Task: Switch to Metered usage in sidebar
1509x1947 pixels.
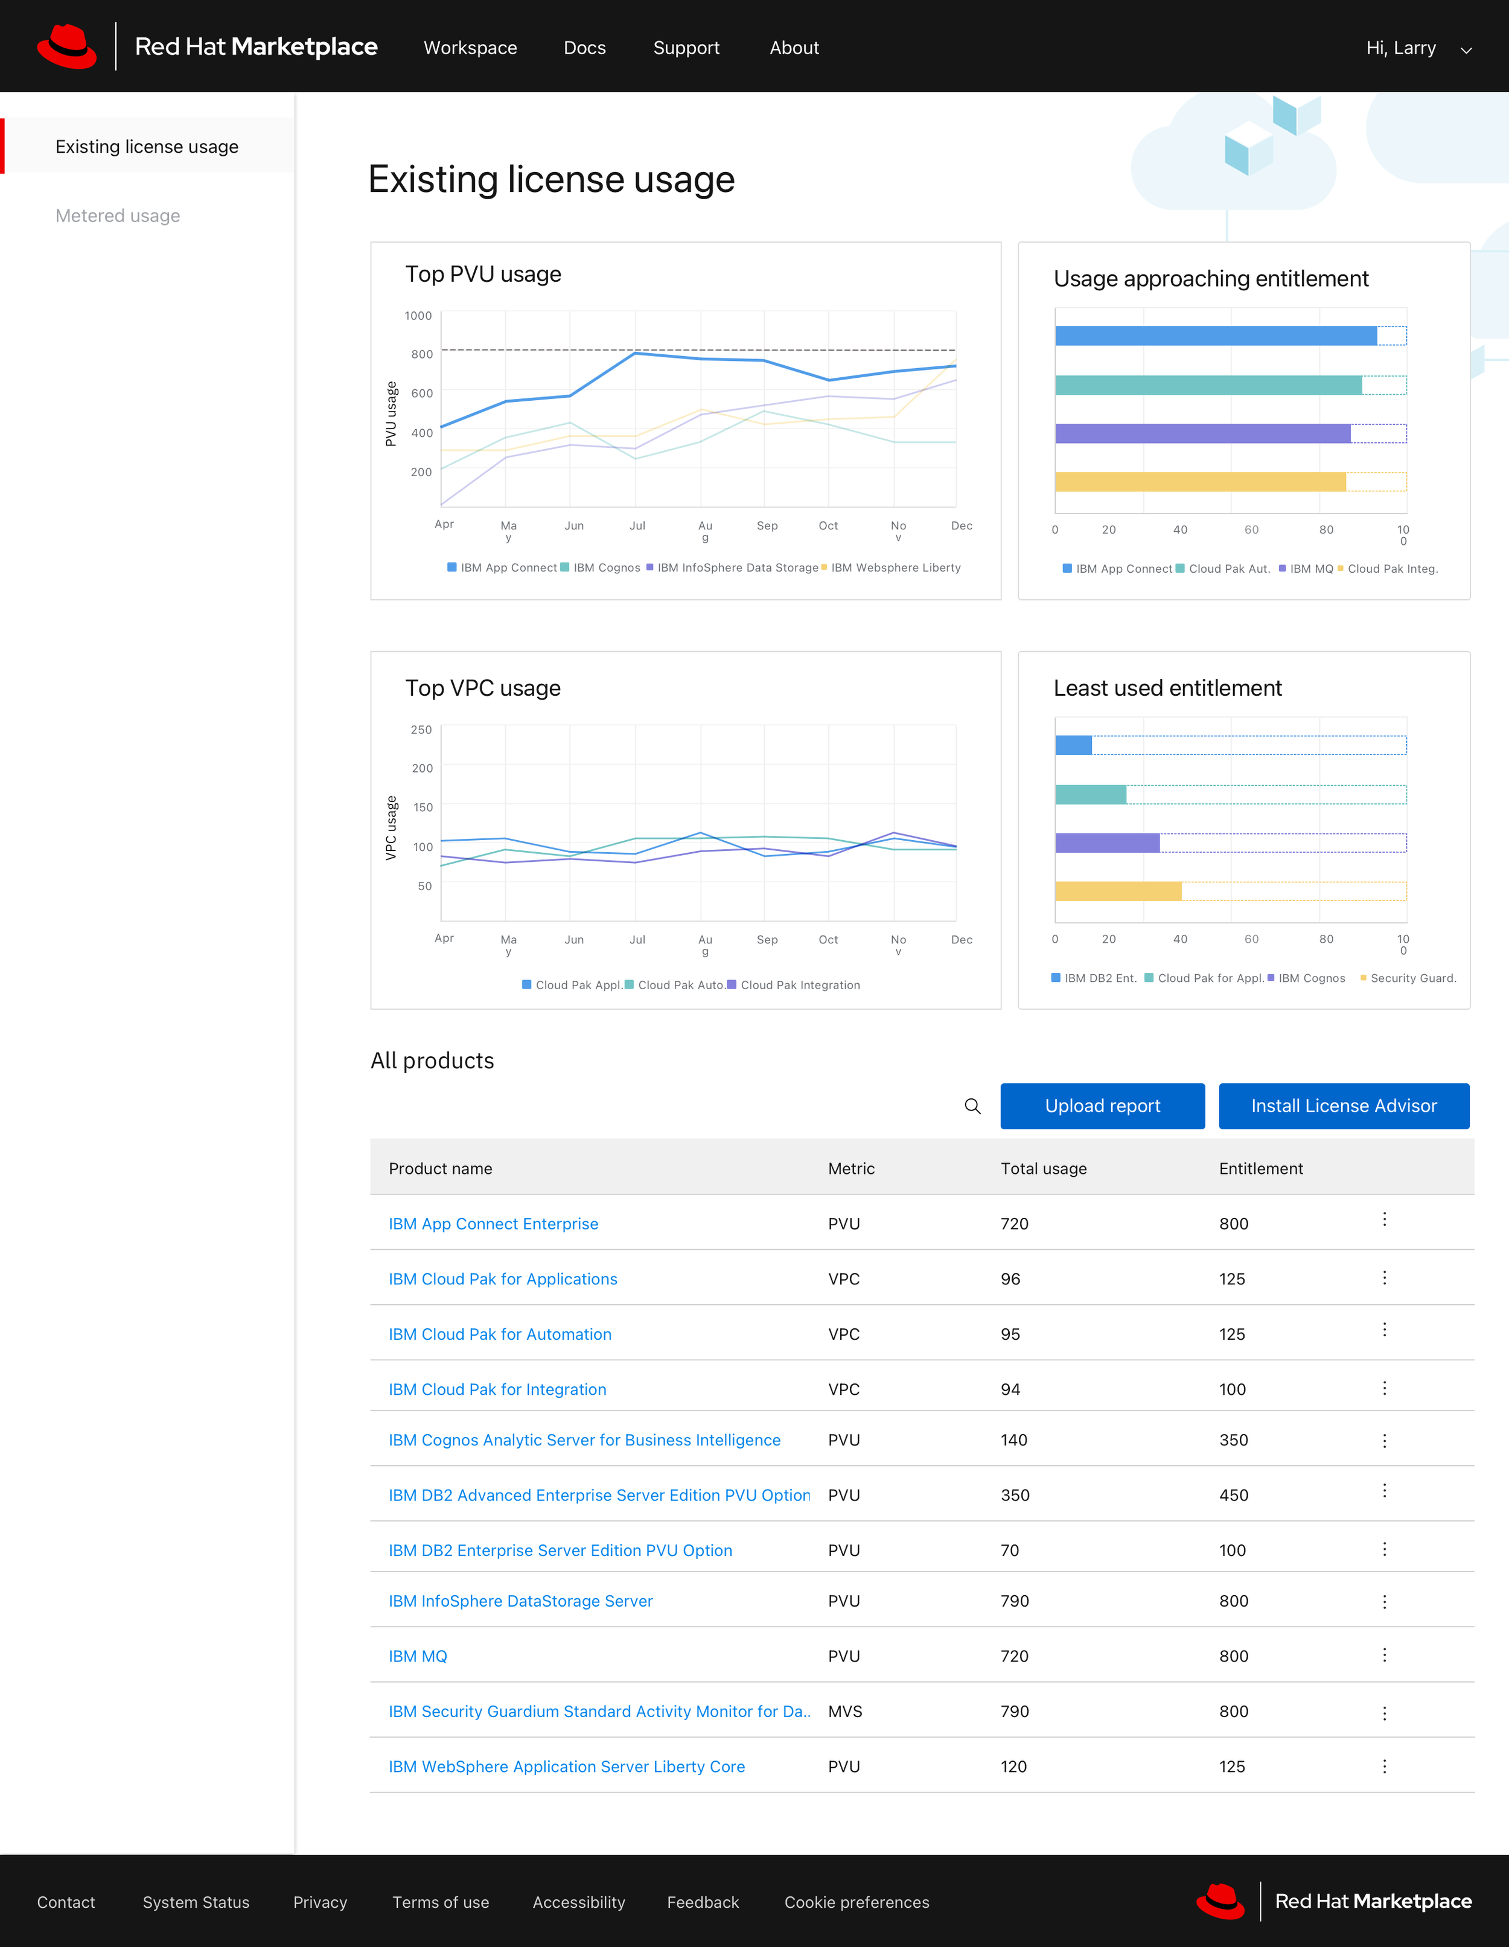Action: click(x=118, y=215)
